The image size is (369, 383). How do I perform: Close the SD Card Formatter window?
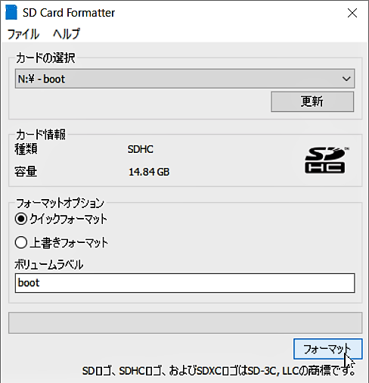[x=352, y=13]
